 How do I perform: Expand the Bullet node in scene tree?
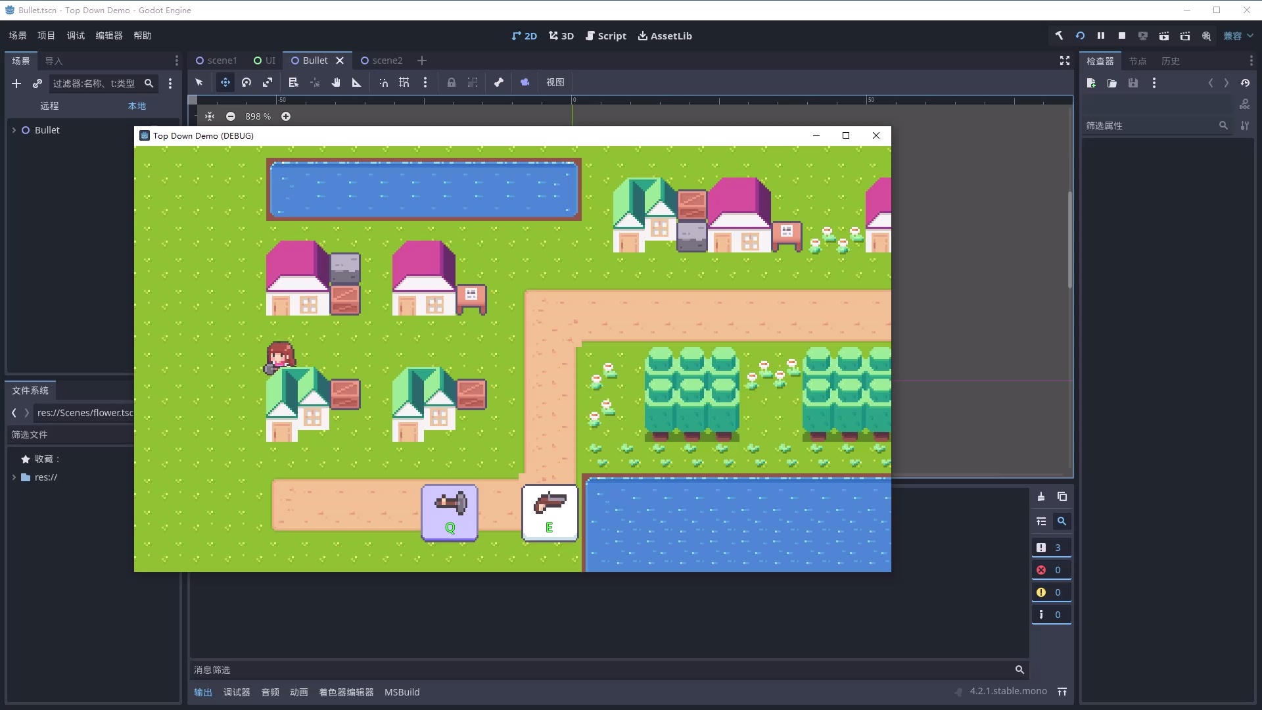click(x=14, y=130)
